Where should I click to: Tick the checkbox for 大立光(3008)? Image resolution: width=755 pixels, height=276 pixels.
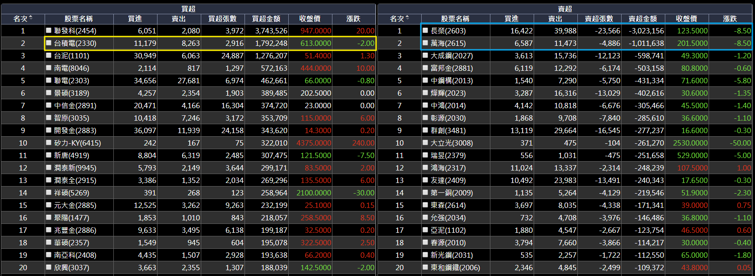coord(425,142)
